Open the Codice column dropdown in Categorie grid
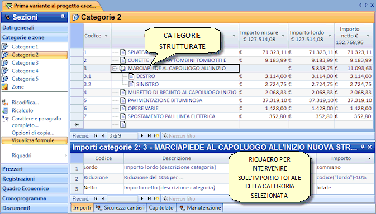 coord(106,36)
